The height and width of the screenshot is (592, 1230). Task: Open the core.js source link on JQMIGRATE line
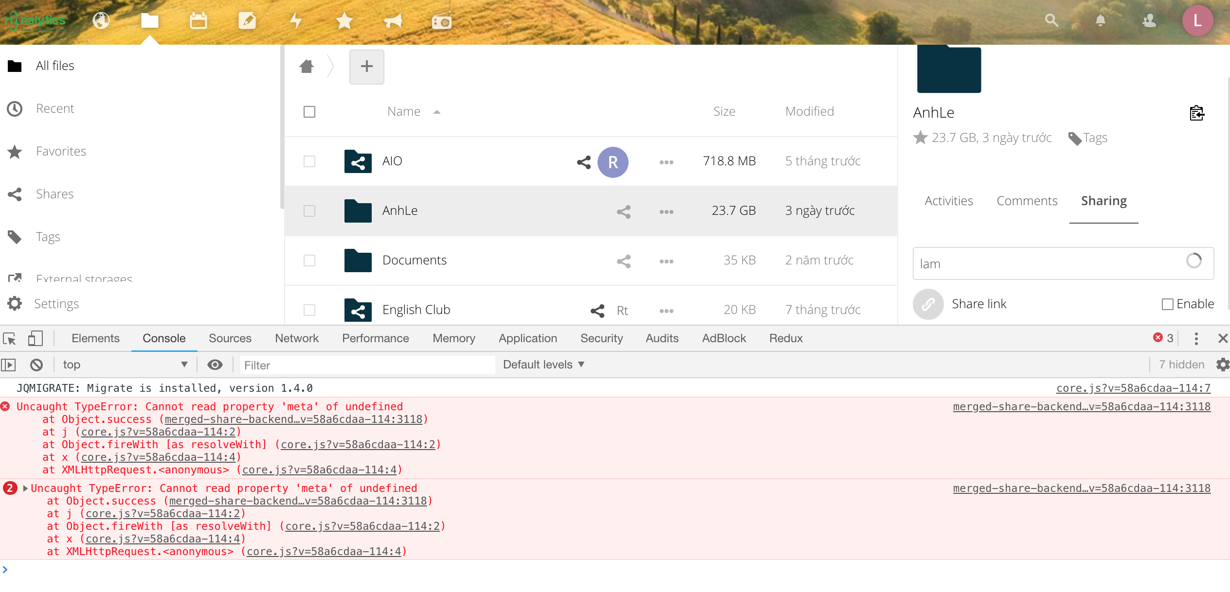click(1133, 388)
